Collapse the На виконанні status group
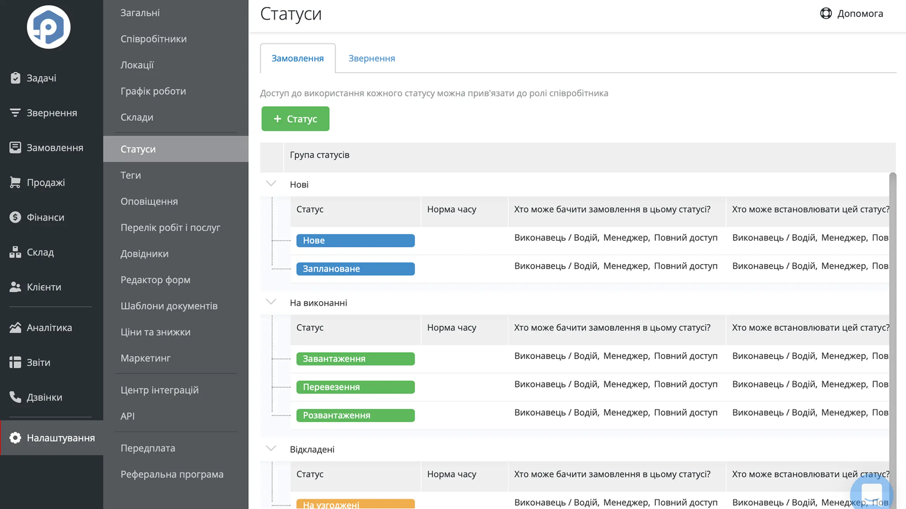The image size is (906, 509). 271,302
